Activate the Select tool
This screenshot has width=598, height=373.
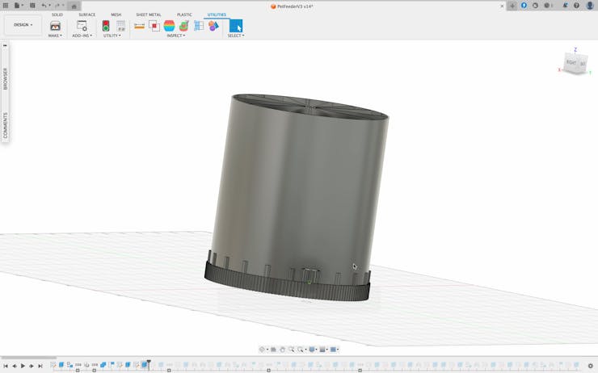(236, 26)
